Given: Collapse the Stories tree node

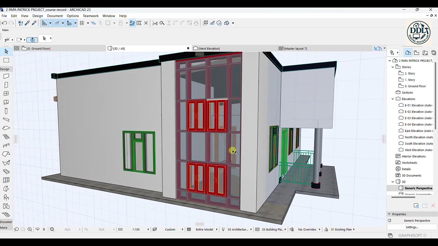Looking at the screenshot, I should (x=393, y=67).
